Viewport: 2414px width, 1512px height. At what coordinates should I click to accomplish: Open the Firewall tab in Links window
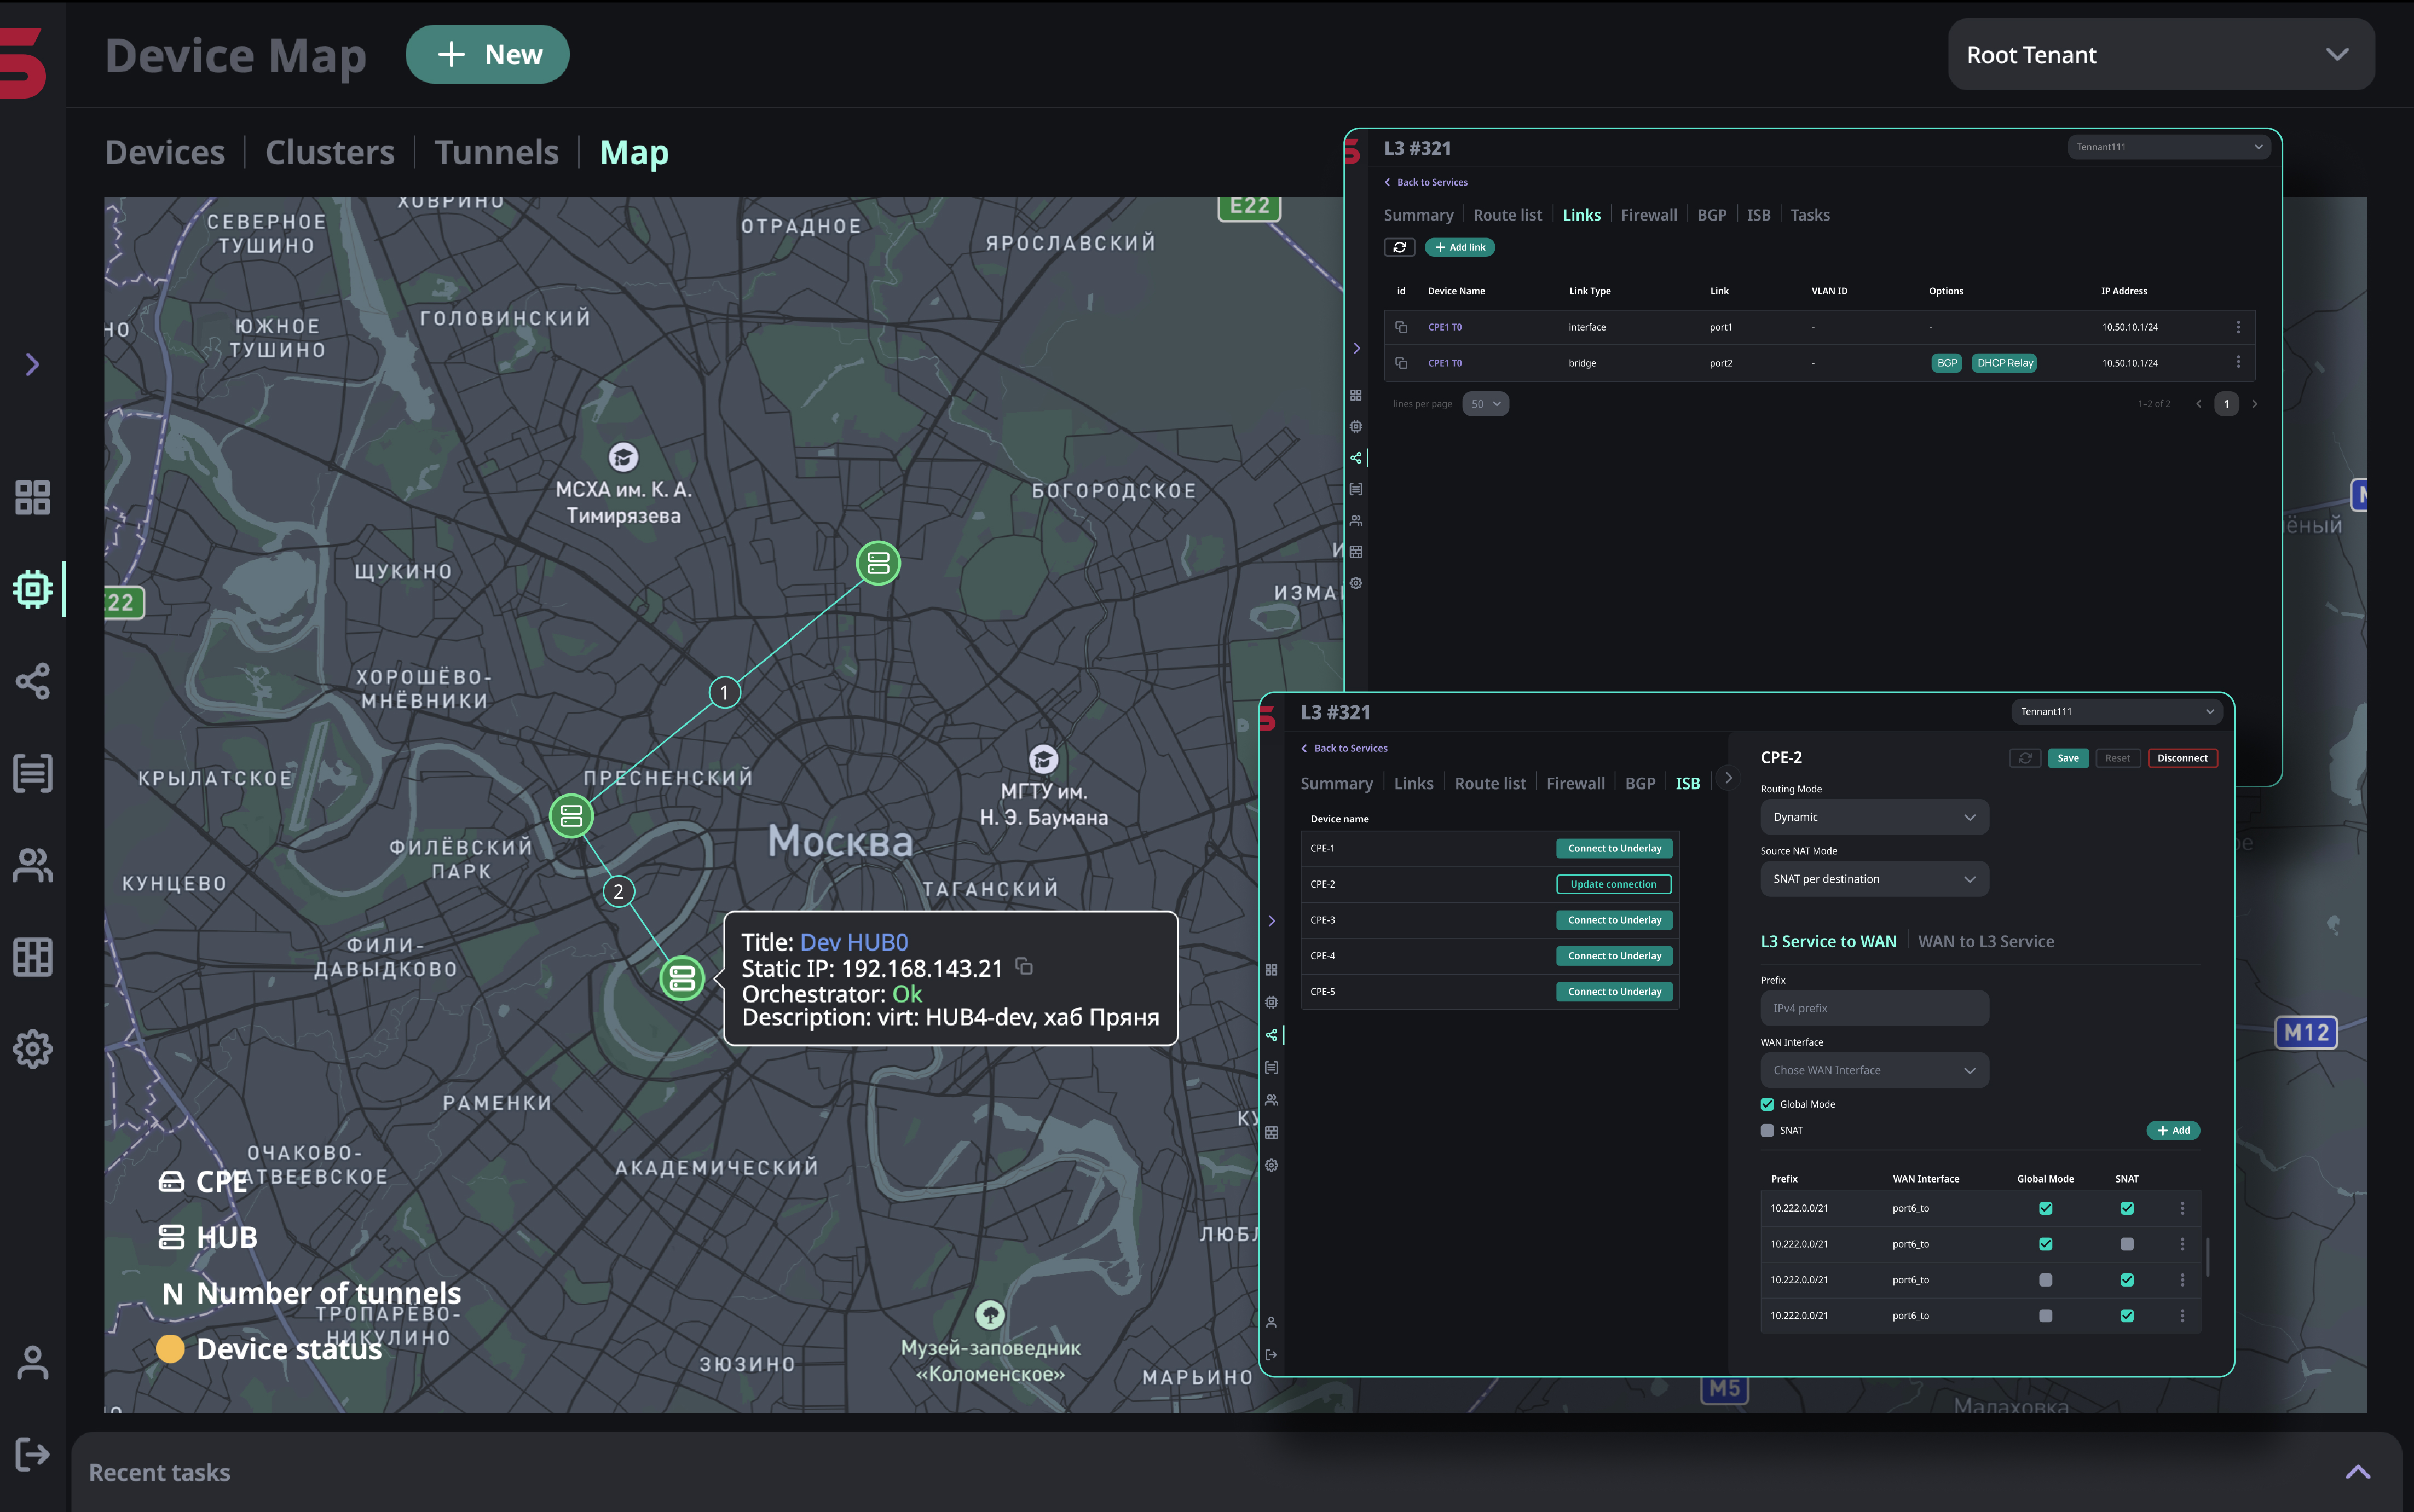coord(1648,215)
